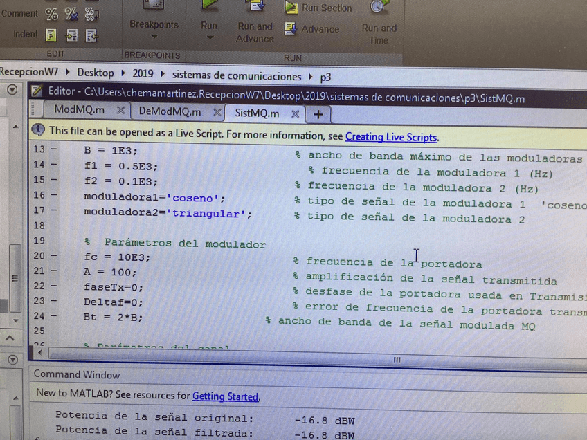
Task: Open the Getting Started link
Action: coord(225,396)
